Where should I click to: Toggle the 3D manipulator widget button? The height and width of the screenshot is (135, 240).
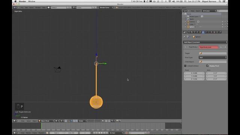pos(69,121)
